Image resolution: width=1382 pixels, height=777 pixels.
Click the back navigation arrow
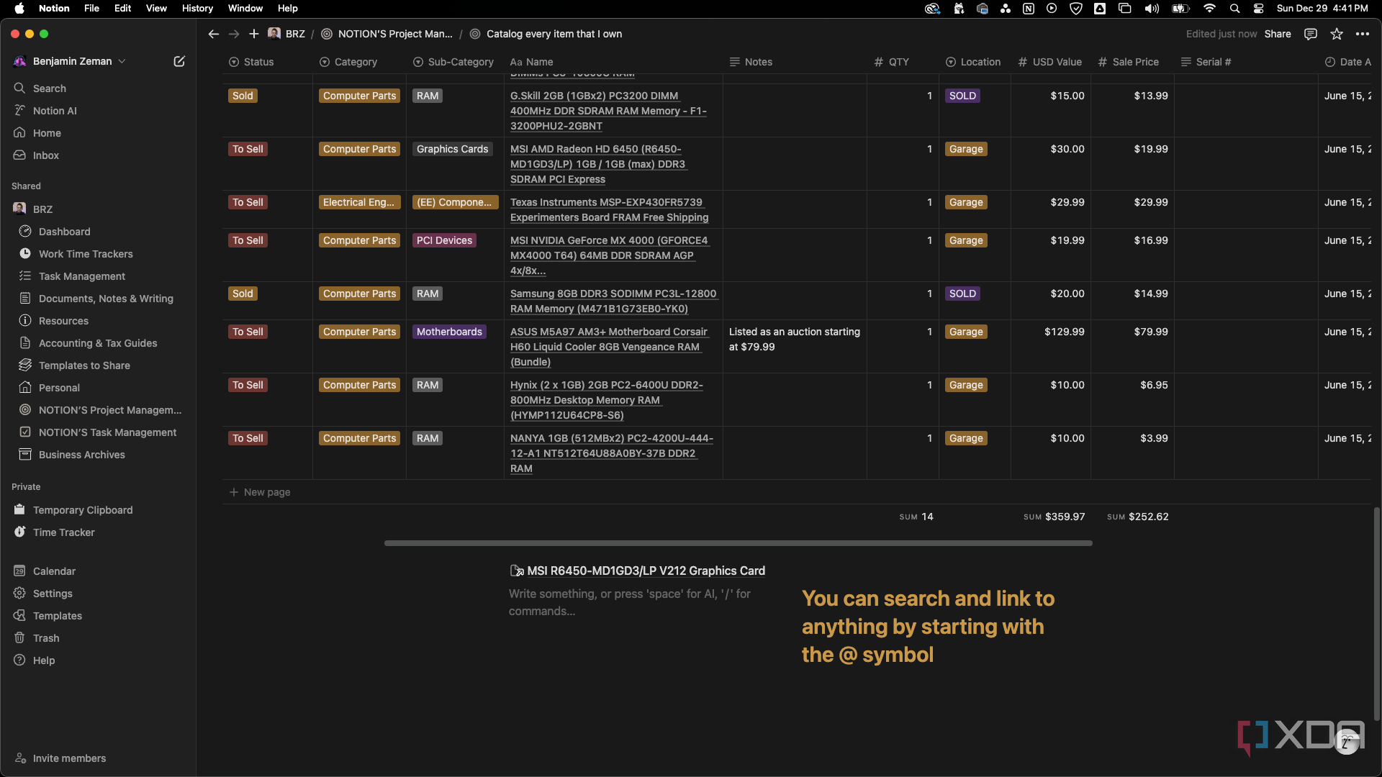(212, 34)
